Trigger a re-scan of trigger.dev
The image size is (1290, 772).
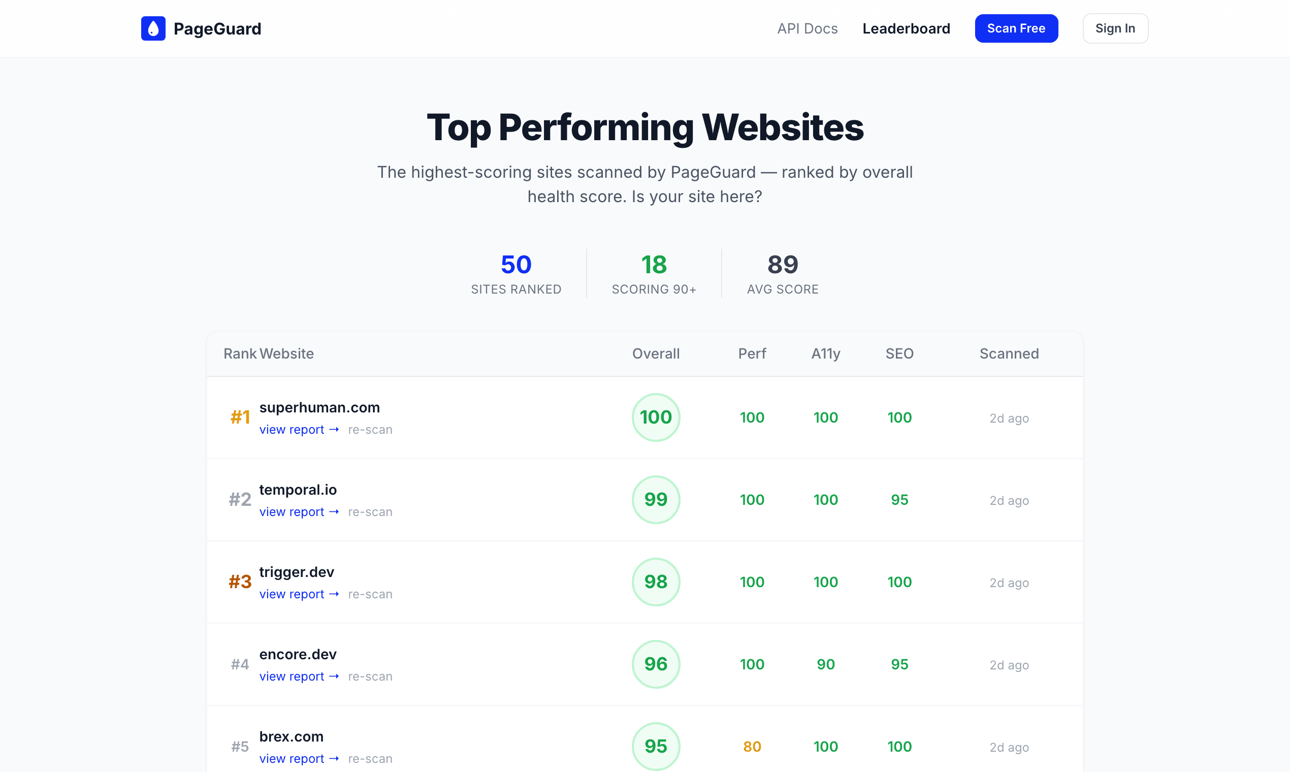pyautogui.click(x=370, y=594)
